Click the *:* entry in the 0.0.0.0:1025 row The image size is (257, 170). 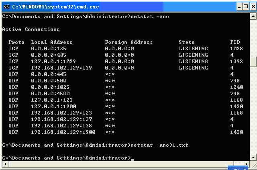110,87
